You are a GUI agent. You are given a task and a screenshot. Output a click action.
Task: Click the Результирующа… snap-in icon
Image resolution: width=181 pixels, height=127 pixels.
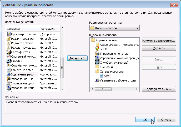8,48
